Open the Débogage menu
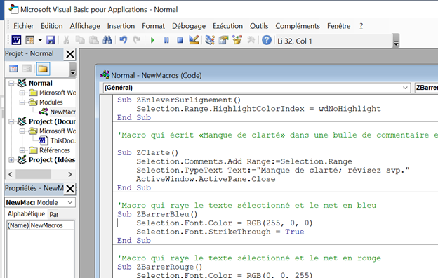Screen dimensions: 438x278 [189, 26]
